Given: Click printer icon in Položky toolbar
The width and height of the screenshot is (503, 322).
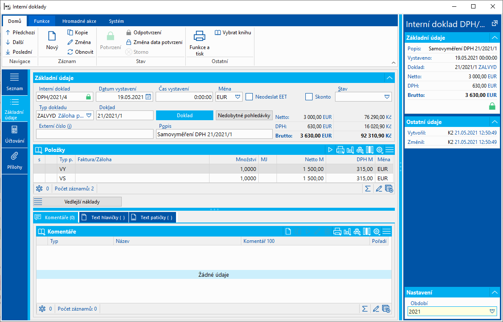Looking at the screenshot, I should (x=340, y=150).
